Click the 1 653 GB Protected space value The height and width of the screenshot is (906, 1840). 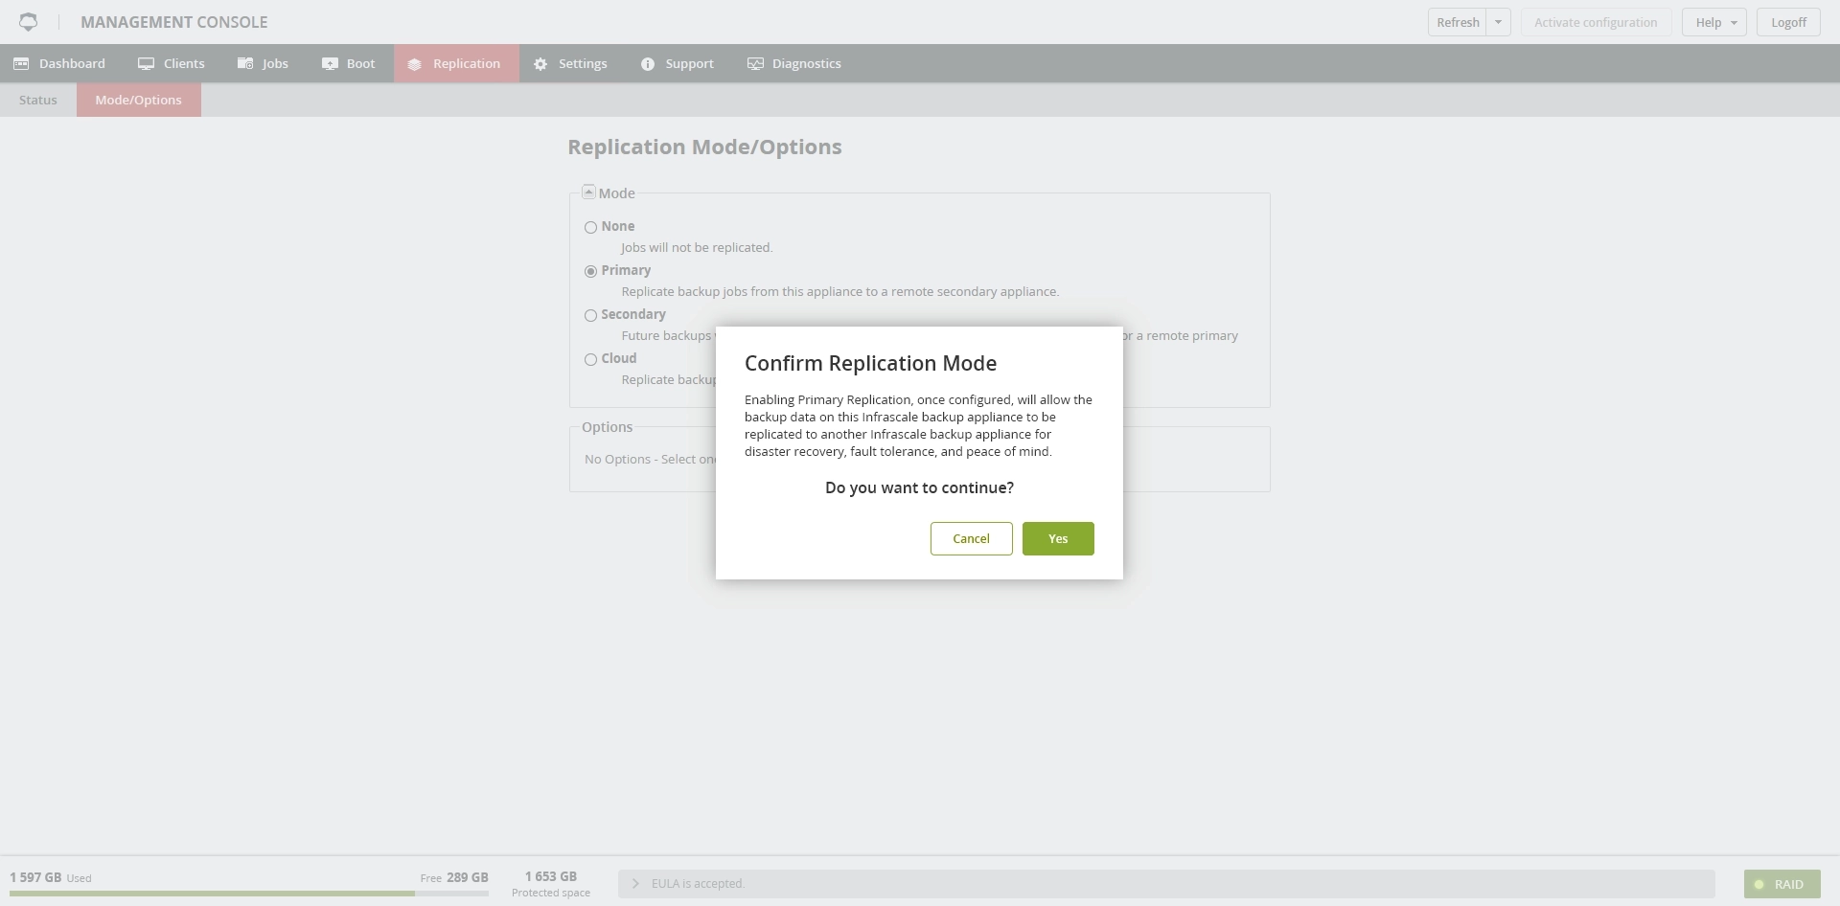coord(551,883)
